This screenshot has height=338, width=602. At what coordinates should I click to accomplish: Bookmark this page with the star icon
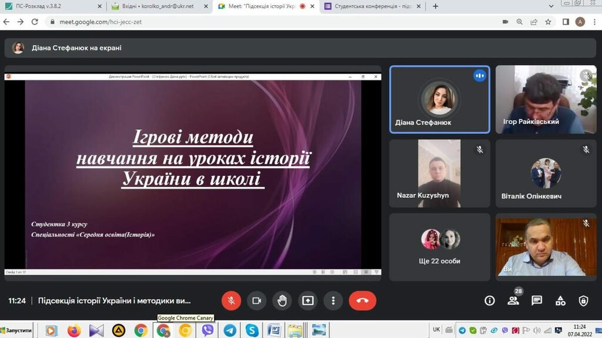[548, 22]
